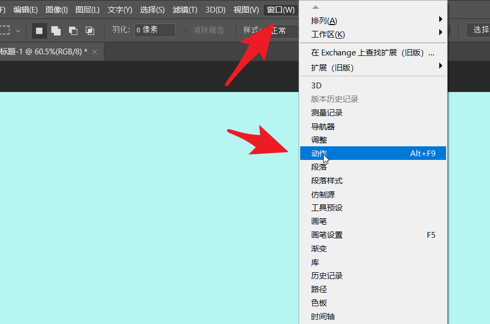Expand the 工作区(K) submenu
This screenshot has width=490, height=324.
(x=373, y=34)
